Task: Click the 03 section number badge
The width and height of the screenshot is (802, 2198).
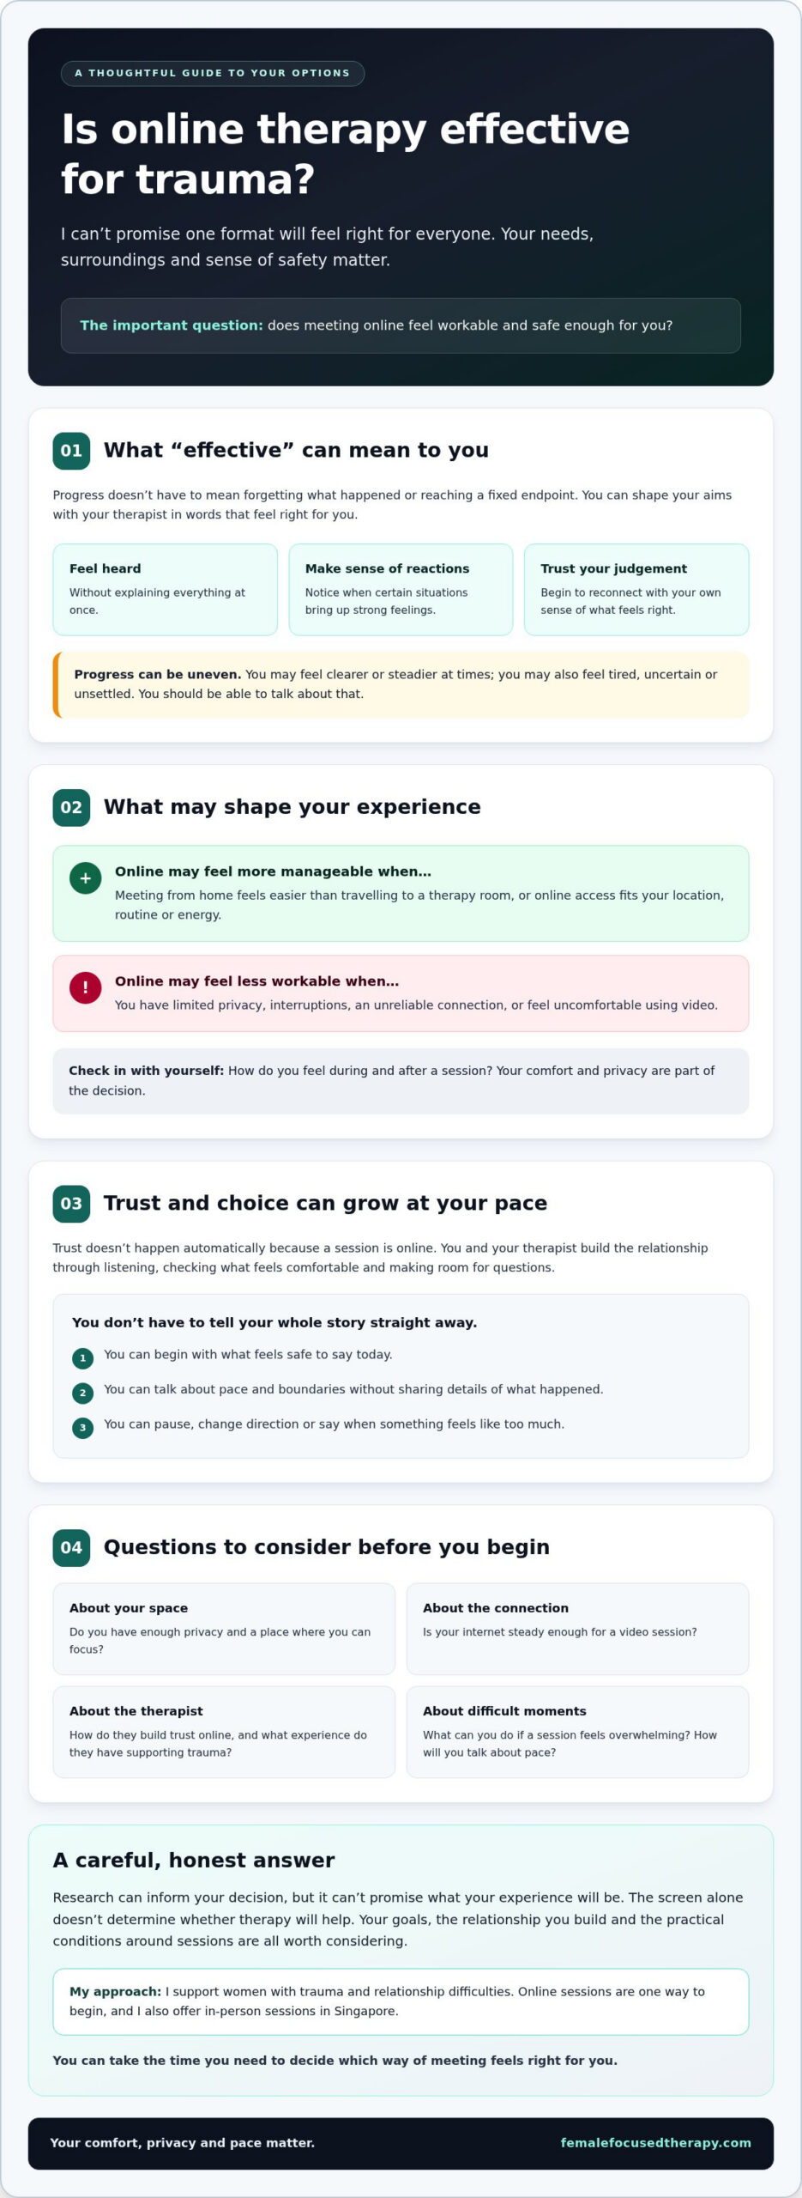Action: pyautogui.click(x=71, y=1204)
